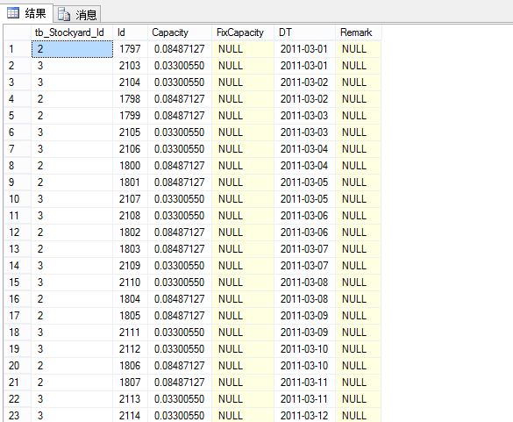Select the top-left corner cell of the grid
Screen dimensions: 513x422
pos(18,32)
